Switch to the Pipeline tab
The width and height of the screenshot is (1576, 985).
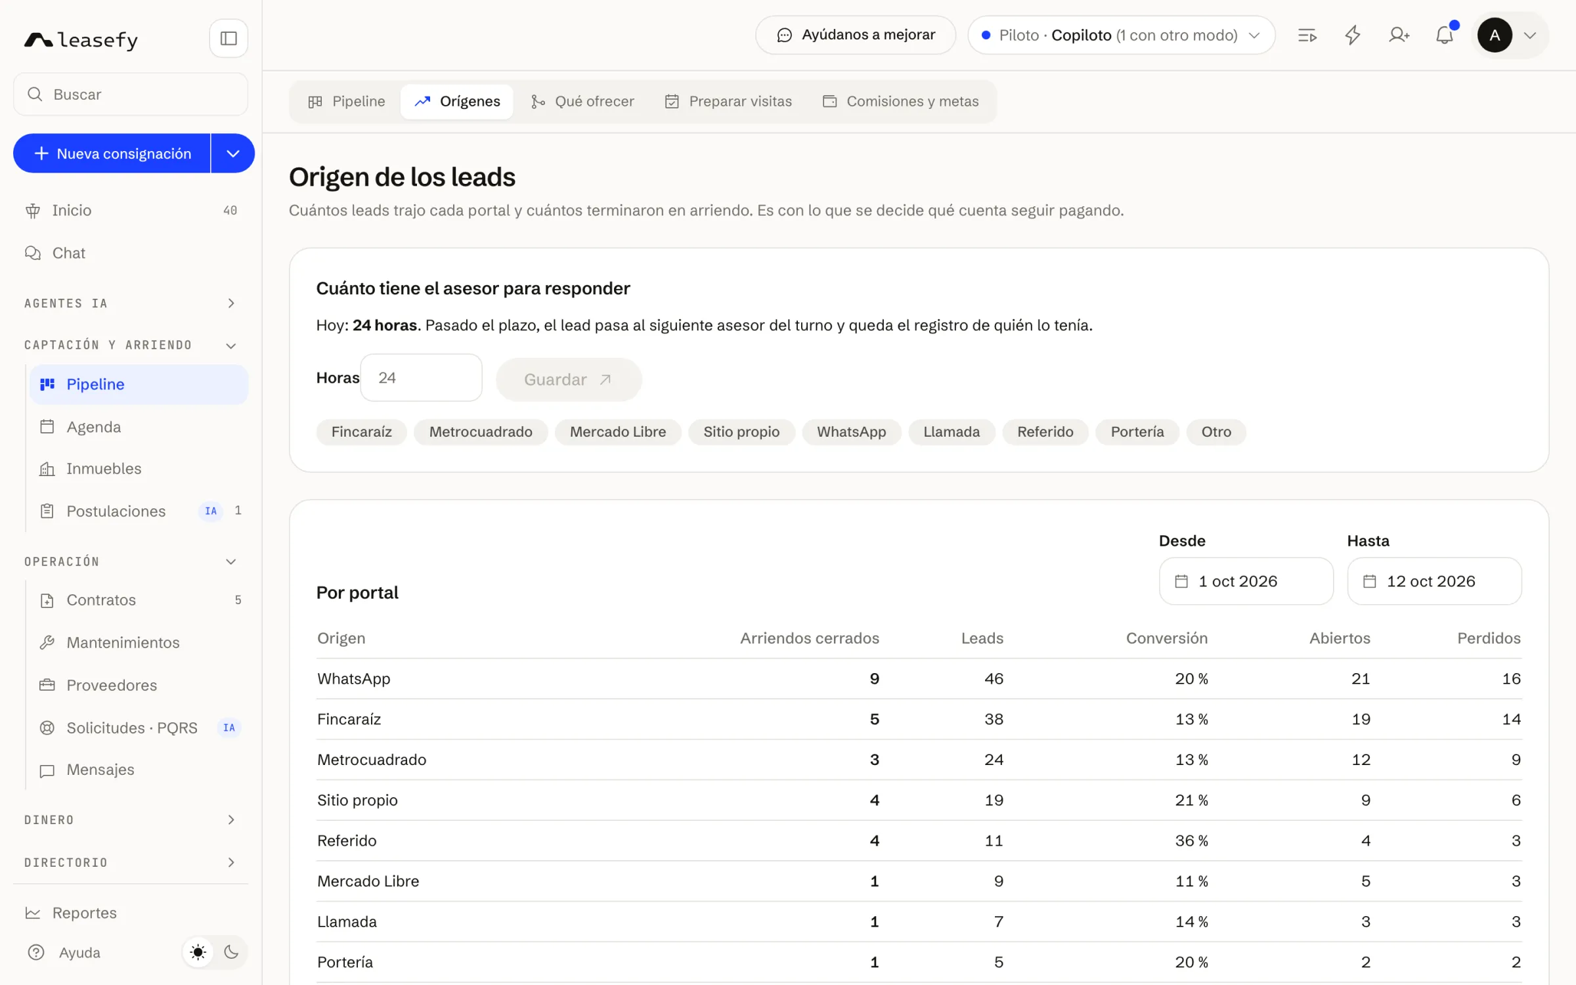point(347,102)
